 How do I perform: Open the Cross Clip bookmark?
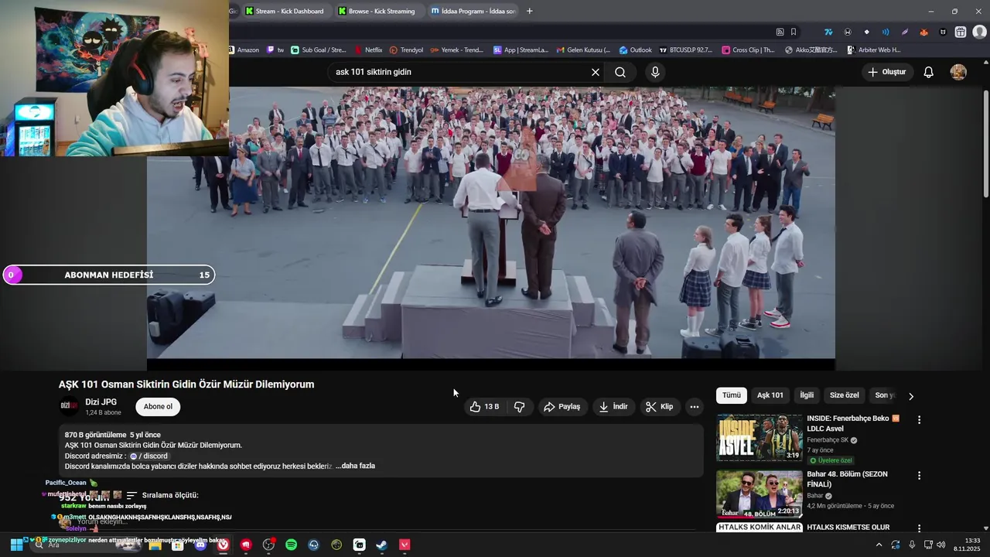748,50
